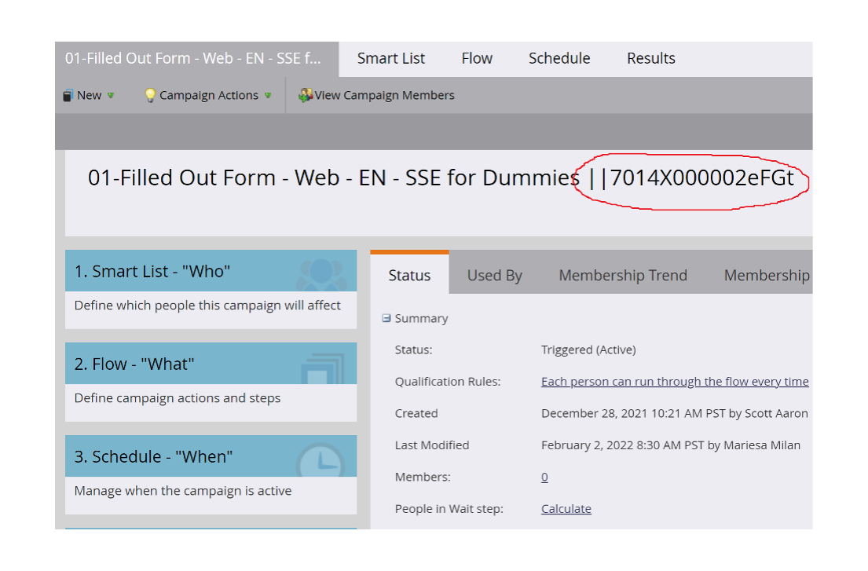Screen dimensions: 868x571
Task: Click the campaign title text with ID 7014X000002eFGt
Action: point(441,178)
